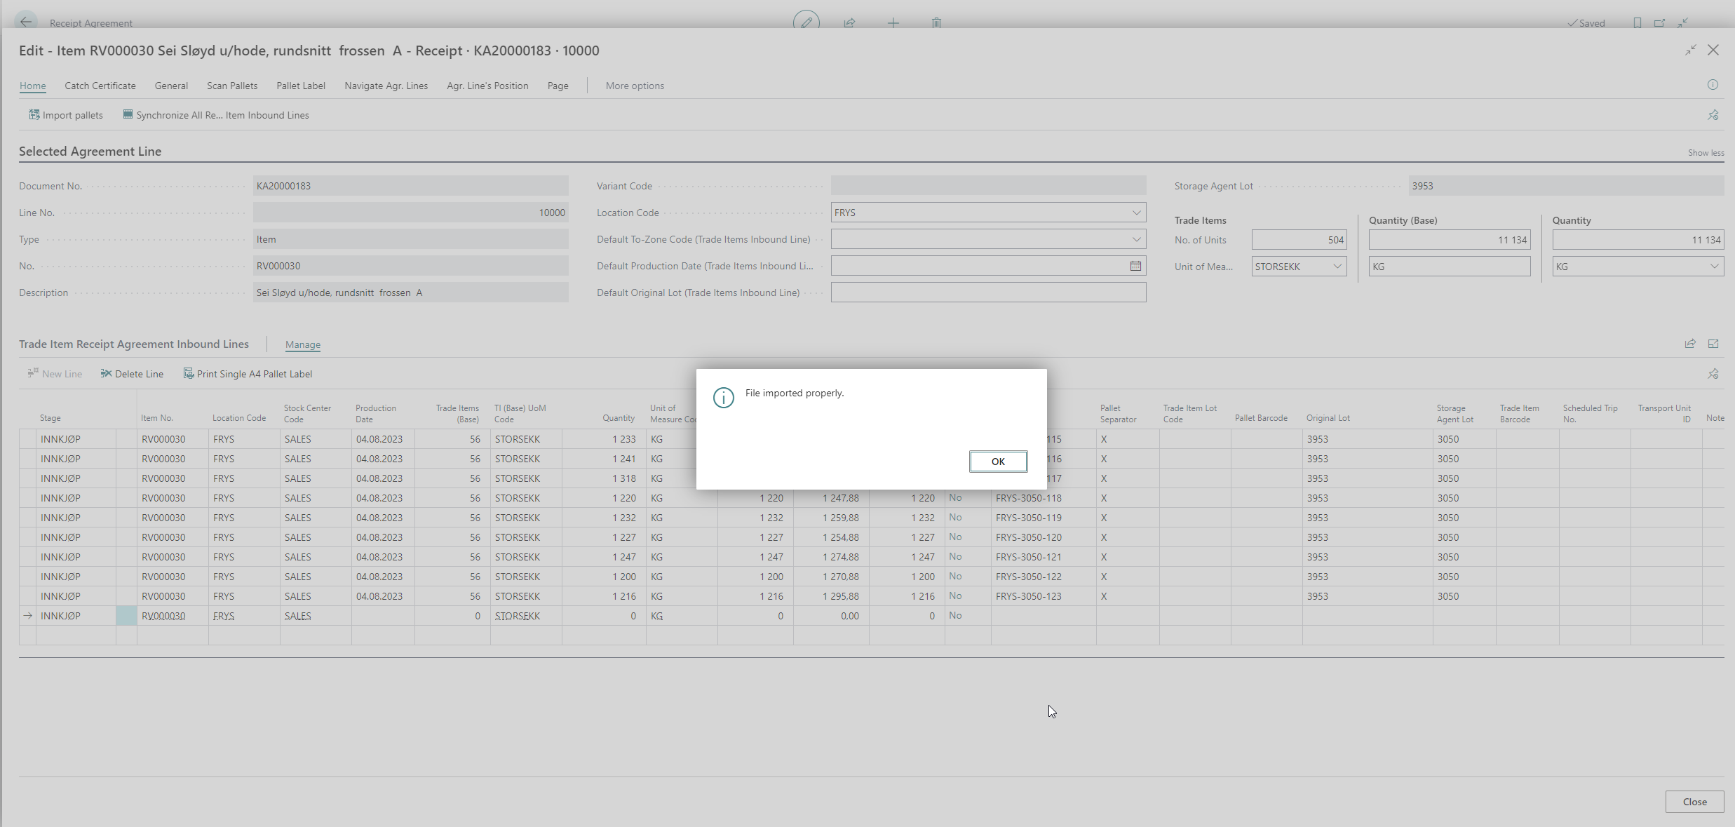This screenshot has height=827, width=1735.
Task: Click Print Single A4 Pallet Label icon
Action: [188, 373]
